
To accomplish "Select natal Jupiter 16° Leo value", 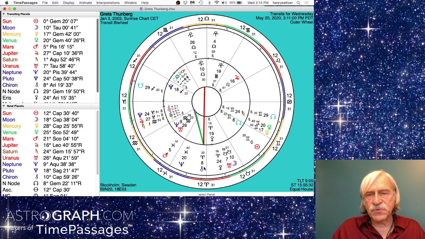I will [x=62, y=145].
